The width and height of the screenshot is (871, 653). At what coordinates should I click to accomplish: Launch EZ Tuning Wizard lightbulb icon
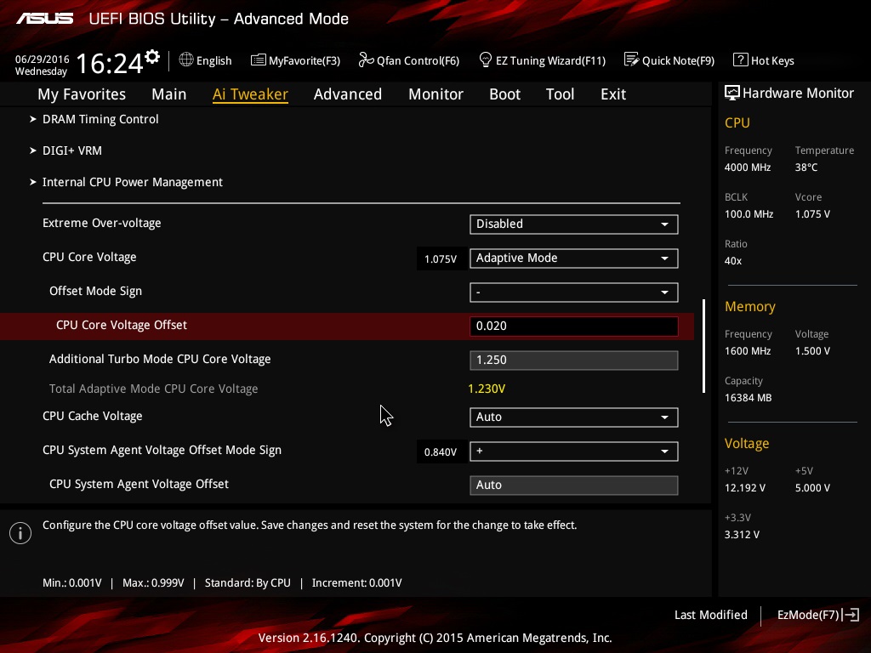click(x=486, y=60)
